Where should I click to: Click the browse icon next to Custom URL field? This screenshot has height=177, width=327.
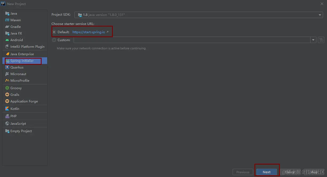(x=321, y=40)
